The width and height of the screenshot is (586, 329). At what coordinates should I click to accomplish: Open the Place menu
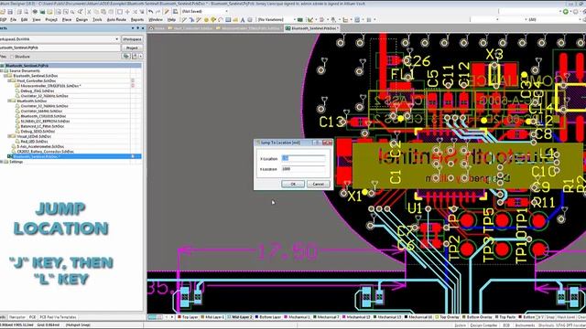click(x=67, y=19)
